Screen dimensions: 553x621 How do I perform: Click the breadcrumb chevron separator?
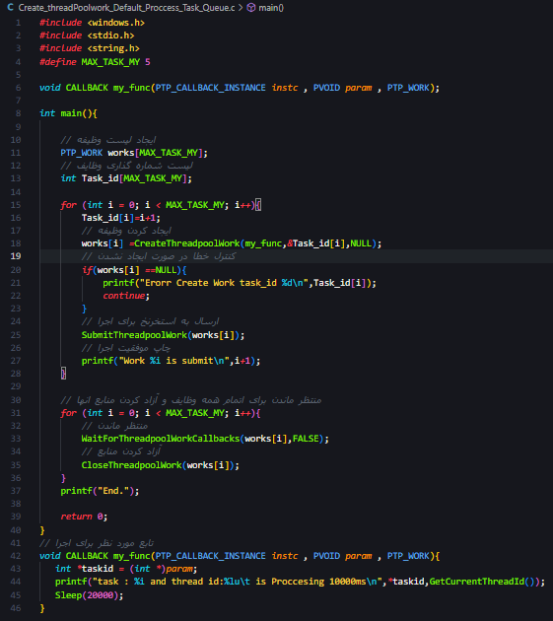241,8
